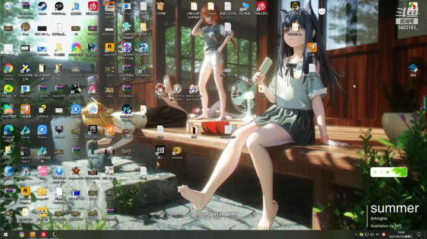The height and width of the screenshot is (239, 427).
Task: Open the This PC desktop icon
Action: (x=244, y=7)
